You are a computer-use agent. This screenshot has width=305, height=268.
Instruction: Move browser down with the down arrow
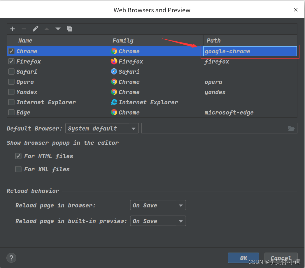(58, 29)
